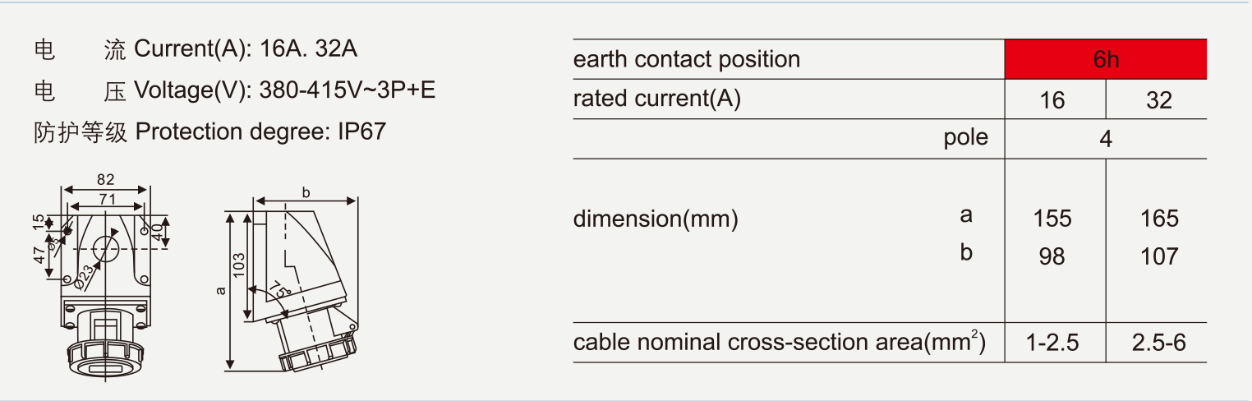
Task: Click the pole value 4 cell
Action: tap(1105, 140)
